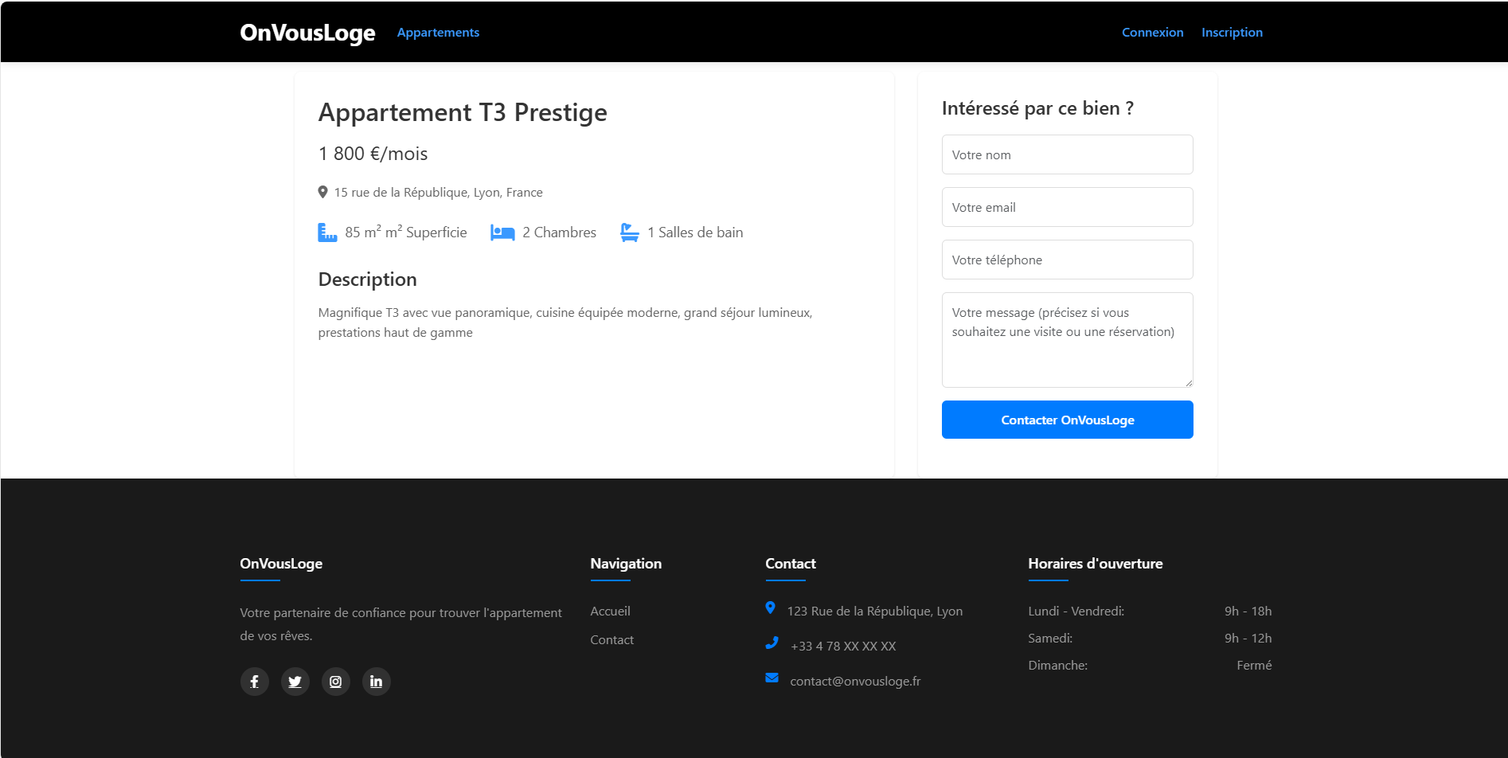Open the Facebook social icon in footer
Image resolution: width=1508 pixels, height=758 pixels.
tap(254, 682)
